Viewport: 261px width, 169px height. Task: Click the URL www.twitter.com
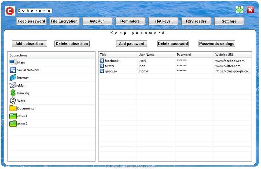pos(228,66)
